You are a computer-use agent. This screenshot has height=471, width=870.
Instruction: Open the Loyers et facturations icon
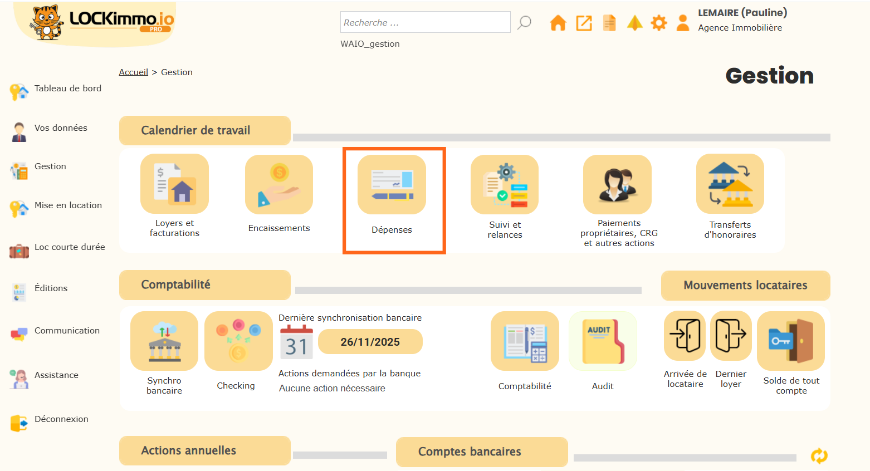[x=174, y=184]
